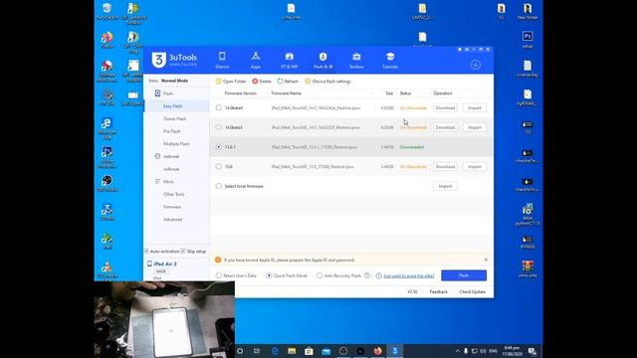637x358 pixels.
Task: Import firmware for the 14.0beta3 row
Action: pyautogui.click(x=475, y=127)
